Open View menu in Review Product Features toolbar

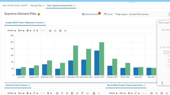coord(21,93)
